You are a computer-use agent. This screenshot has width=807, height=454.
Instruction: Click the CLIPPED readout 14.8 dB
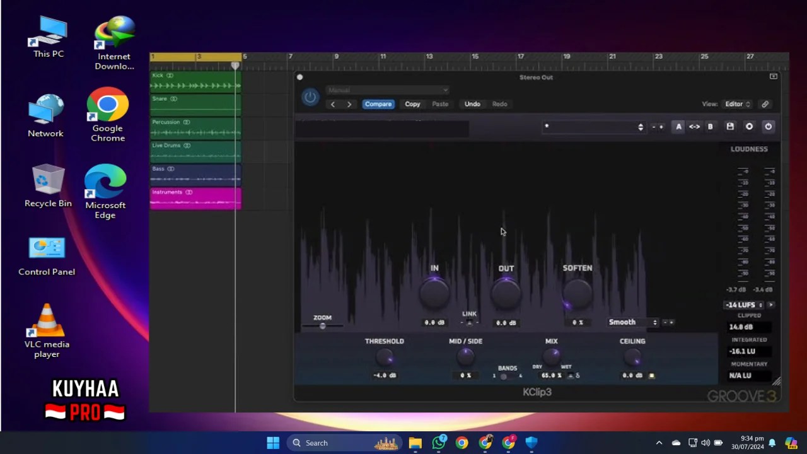[750, 327]
